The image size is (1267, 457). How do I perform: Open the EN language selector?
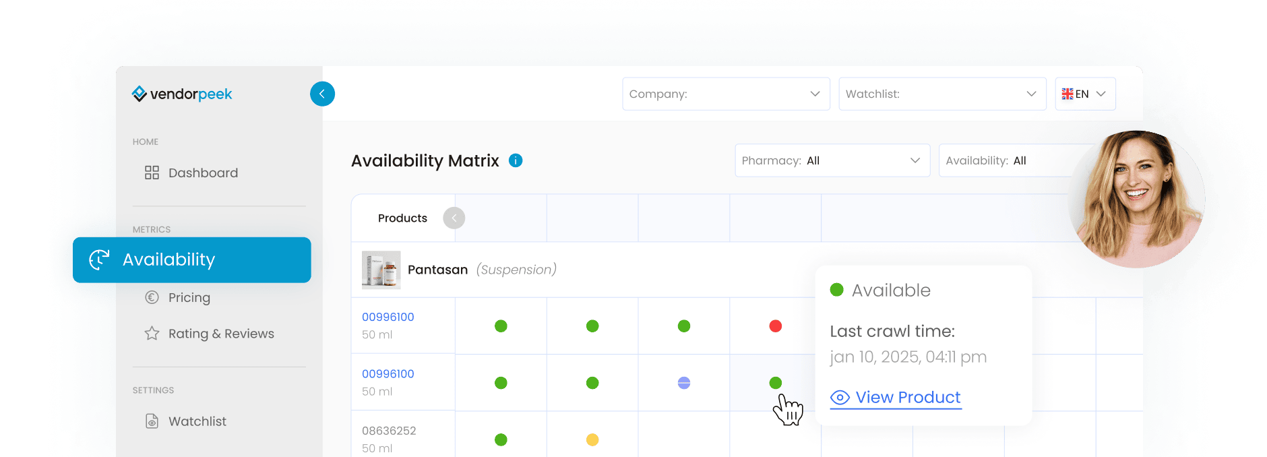pos(1084,94)
